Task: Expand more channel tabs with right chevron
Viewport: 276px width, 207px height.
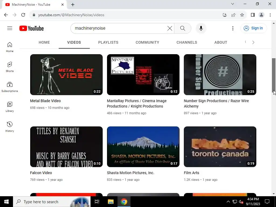Action: click(x=253, y=42)
